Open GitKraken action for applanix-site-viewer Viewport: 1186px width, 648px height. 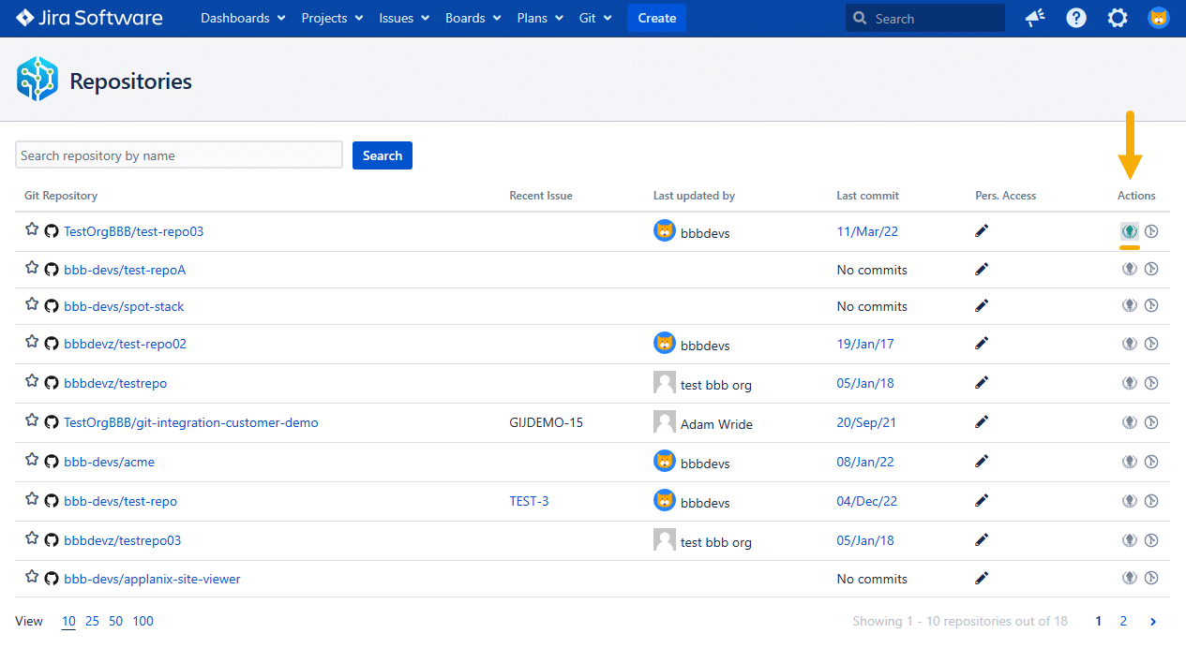1130,578
